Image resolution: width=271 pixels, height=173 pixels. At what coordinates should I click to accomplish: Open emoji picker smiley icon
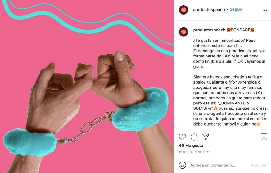pyautogui.click(x=182, y=165)
